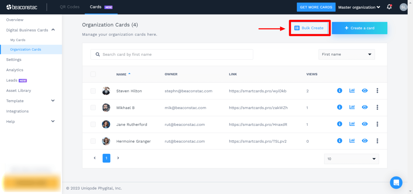
Task: View analytics chart for Jane Rutherford
Action: pos(352,124)
